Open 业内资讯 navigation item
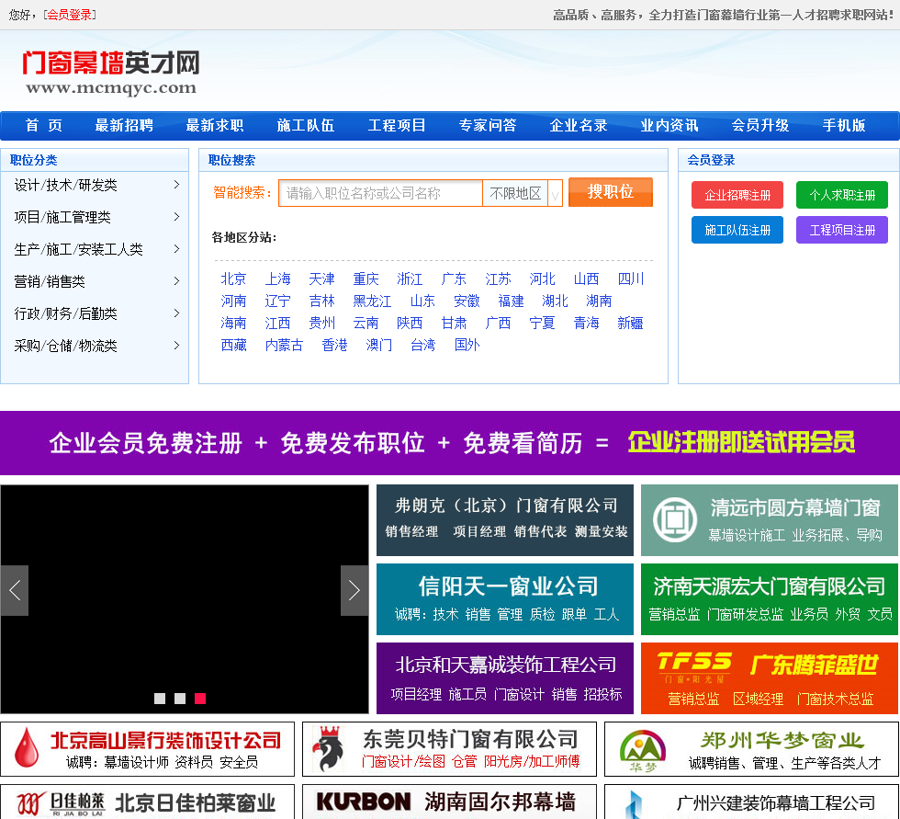Image resolution: width=900 pixels, height=819 pixels. (669, 125)
